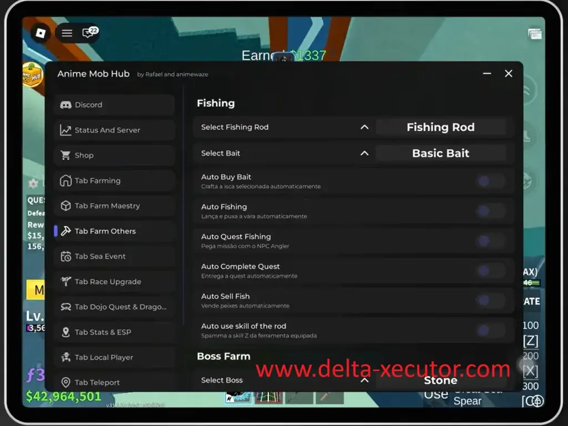Click the Fishing section heading
Viewport: 568px width, 426px height.
pyautogui.click(x=216, y=103)
